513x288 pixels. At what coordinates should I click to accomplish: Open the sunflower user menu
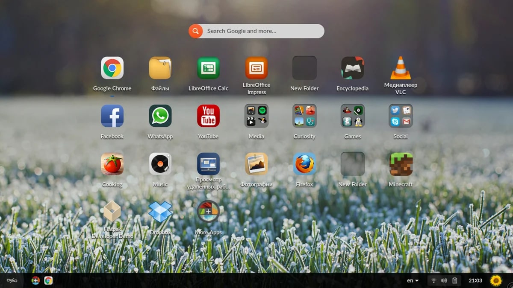(496, 280)
